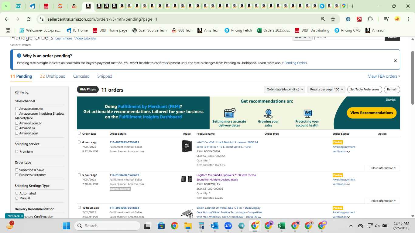Expand Awaiting payment verification for Intel order
Screen dimensions: 415x233
pos(348,152)
